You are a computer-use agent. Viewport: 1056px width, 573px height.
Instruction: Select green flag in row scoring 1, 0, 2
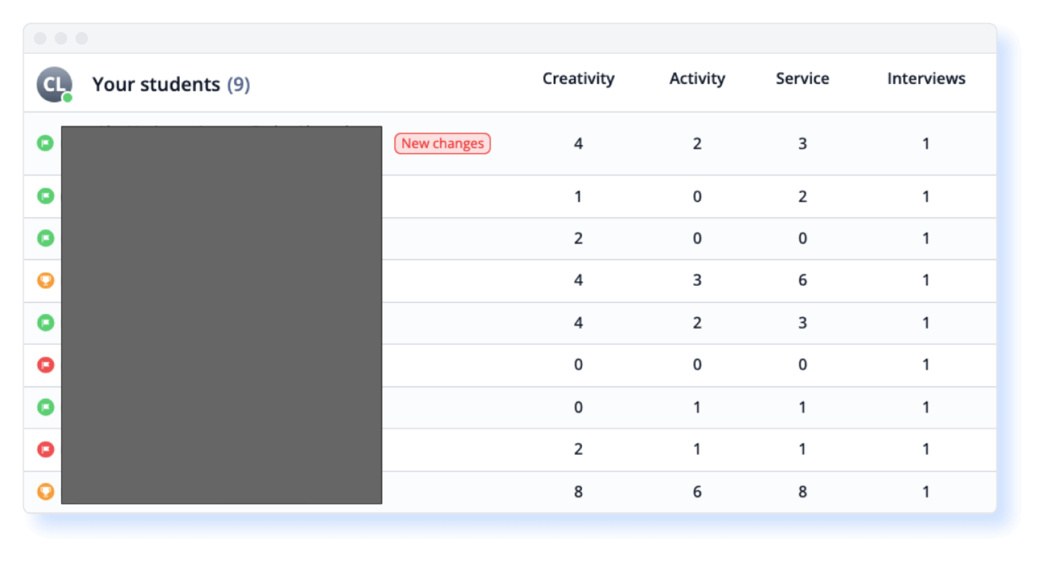(x=45, y=196)
